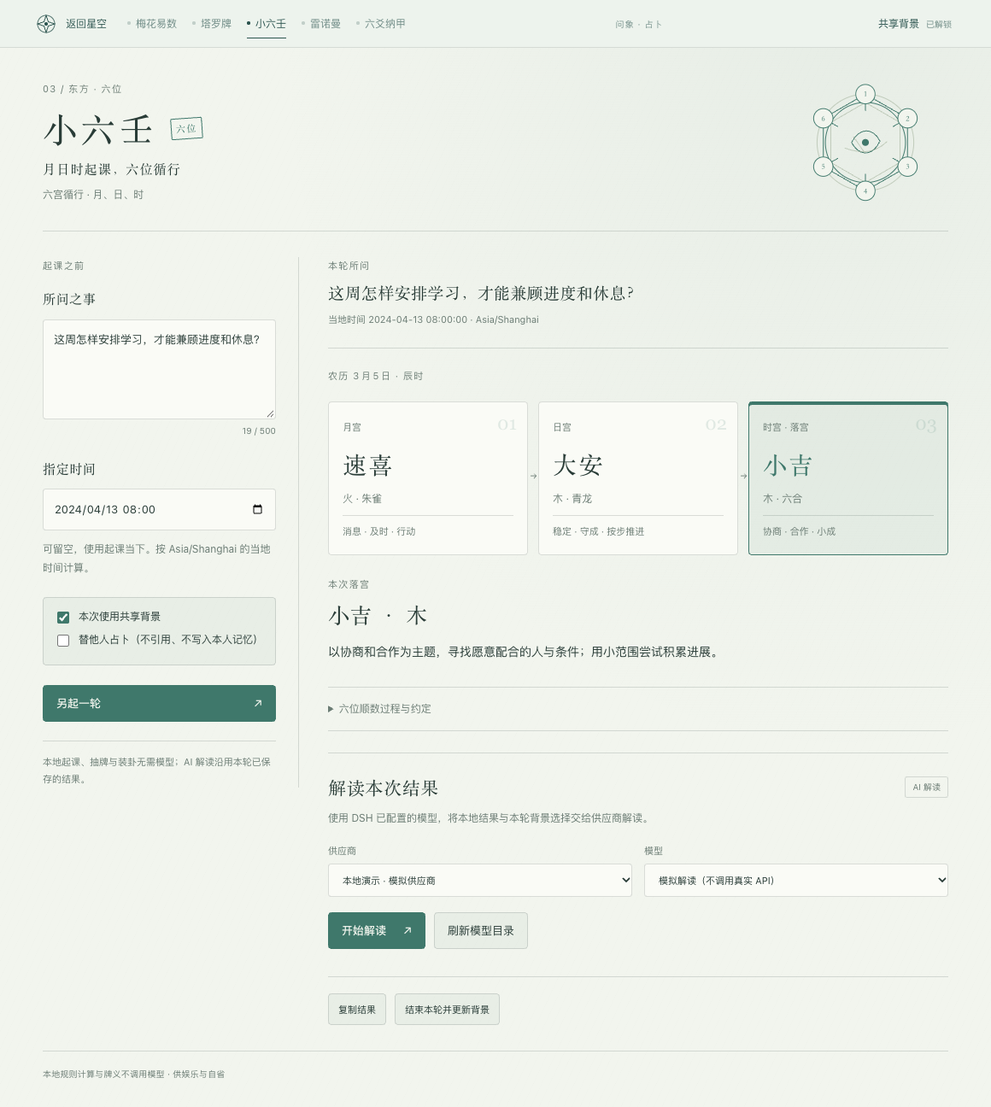Image resolution: width=991 pixels, height=1107 pixels.
Task: Click 结束本轮并更新背景 button
Action: (x=447, y=1010)
